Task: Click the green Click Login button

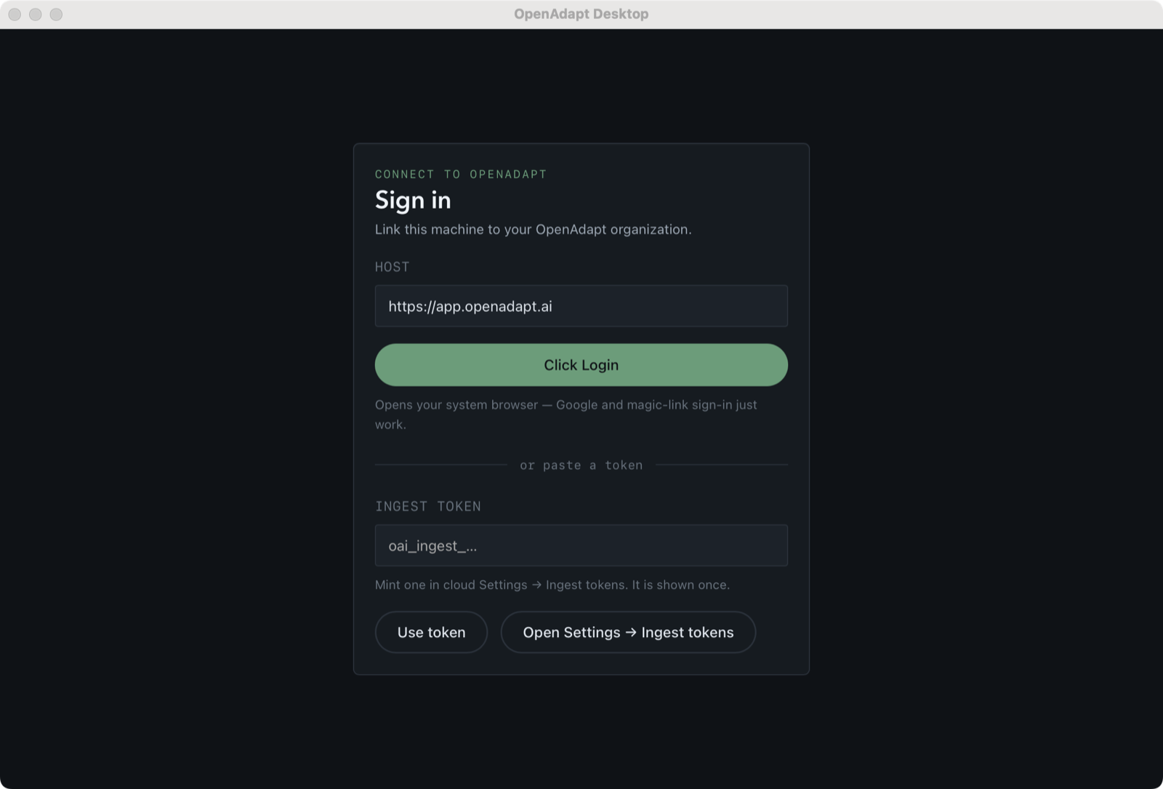Action: tap(581, 365)
